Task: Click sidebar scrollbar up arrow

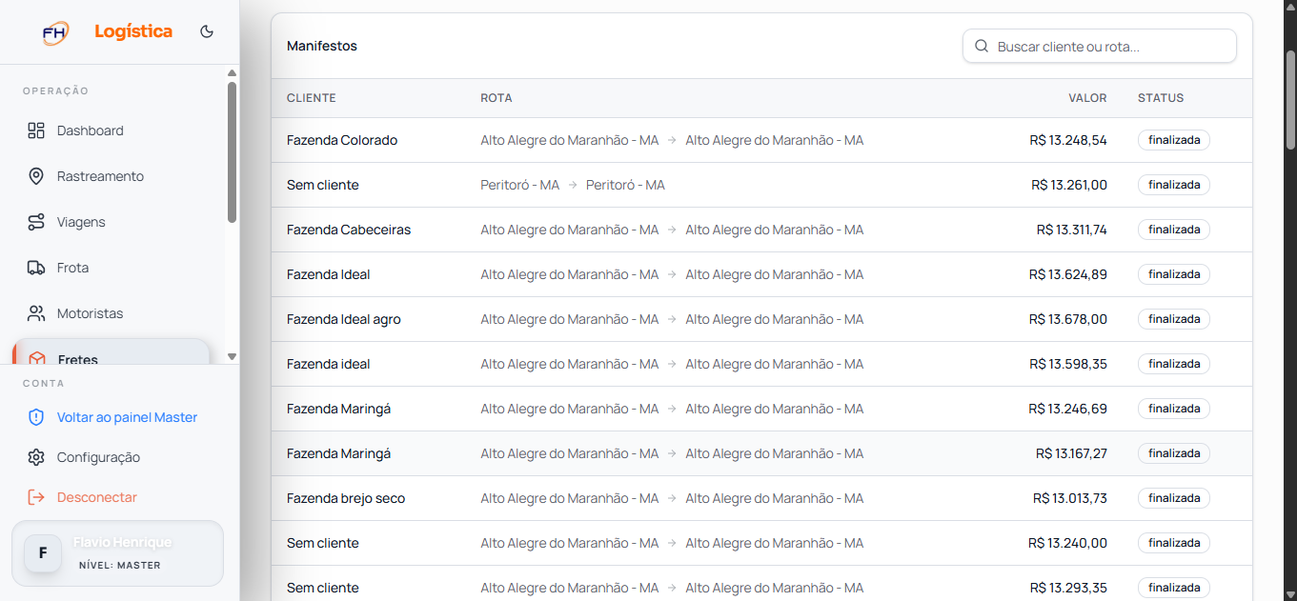Action: 232,72
